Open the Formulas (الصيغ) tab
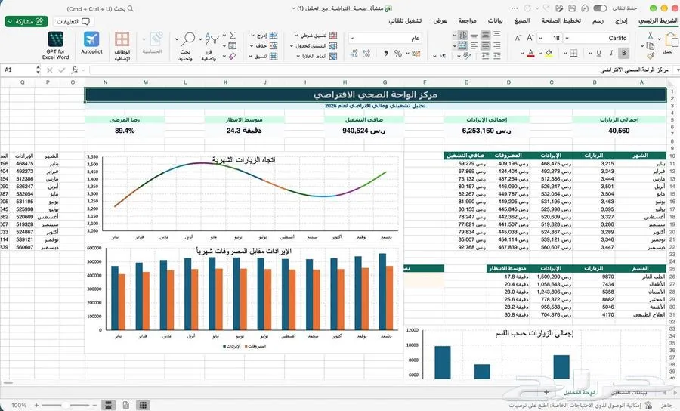The height and width of the screenshot is (411, 680). click(522, 21)
